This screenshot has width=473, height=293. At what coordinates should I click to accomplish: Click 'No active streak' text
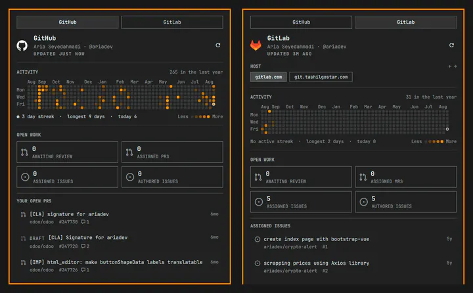tap(271, 141)
